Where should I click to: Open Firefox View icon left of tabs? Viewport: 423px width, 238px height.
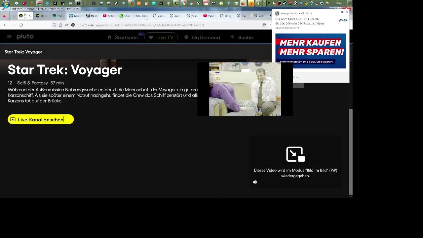[x=4, y=16]
